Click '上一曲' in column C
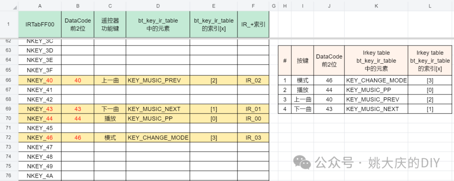 [x=110, y=80]
